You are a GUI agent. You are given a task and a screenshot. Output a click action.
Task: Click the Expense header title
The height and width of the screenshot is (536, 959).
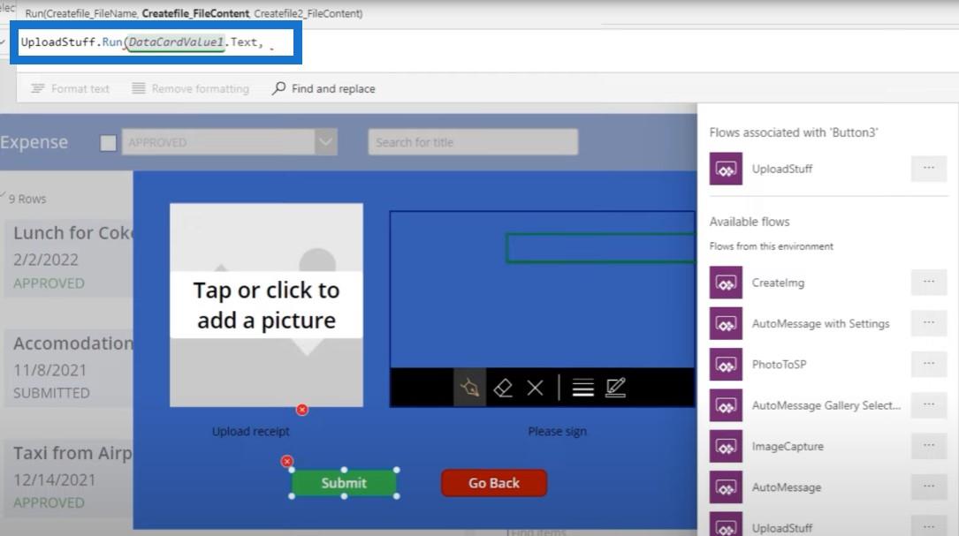click(x=34, y=142)
